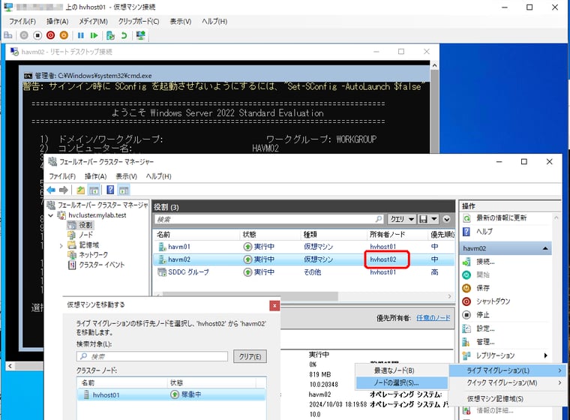570x420 pixels.
Task: Click 接続... action for havm02
Action: 485,262
